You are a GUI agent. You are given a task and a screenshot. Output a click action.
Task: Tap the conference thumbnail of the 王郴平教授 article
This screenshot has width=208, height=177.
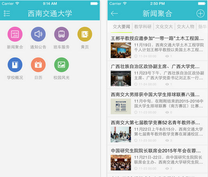click(121, 50)
